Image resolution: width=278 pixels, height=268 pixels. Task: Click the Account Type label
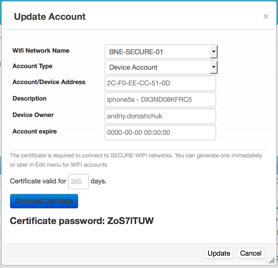(32, 66)
